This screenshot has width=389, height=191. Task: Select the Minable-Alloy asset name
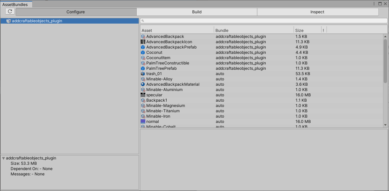coord(159,79)
